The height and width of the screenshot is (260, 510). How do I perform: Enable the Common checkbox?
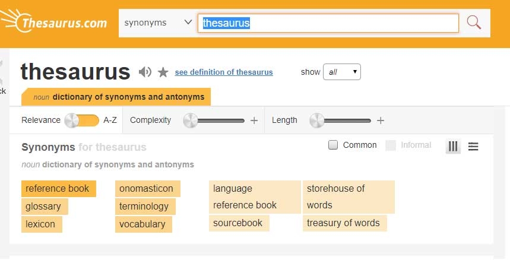coord(333,145)
